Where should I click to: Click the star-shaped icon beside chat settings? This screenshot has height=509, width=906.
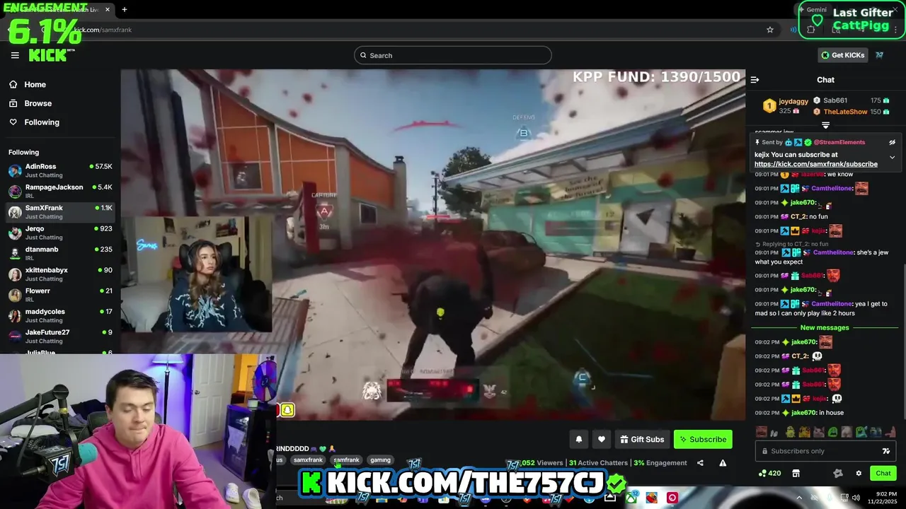coord(838,473)
